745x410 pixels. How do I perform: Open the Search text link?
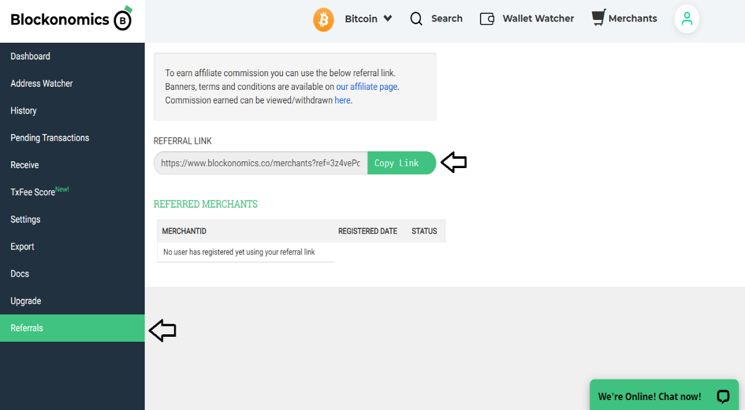click(x=447, y=19)
